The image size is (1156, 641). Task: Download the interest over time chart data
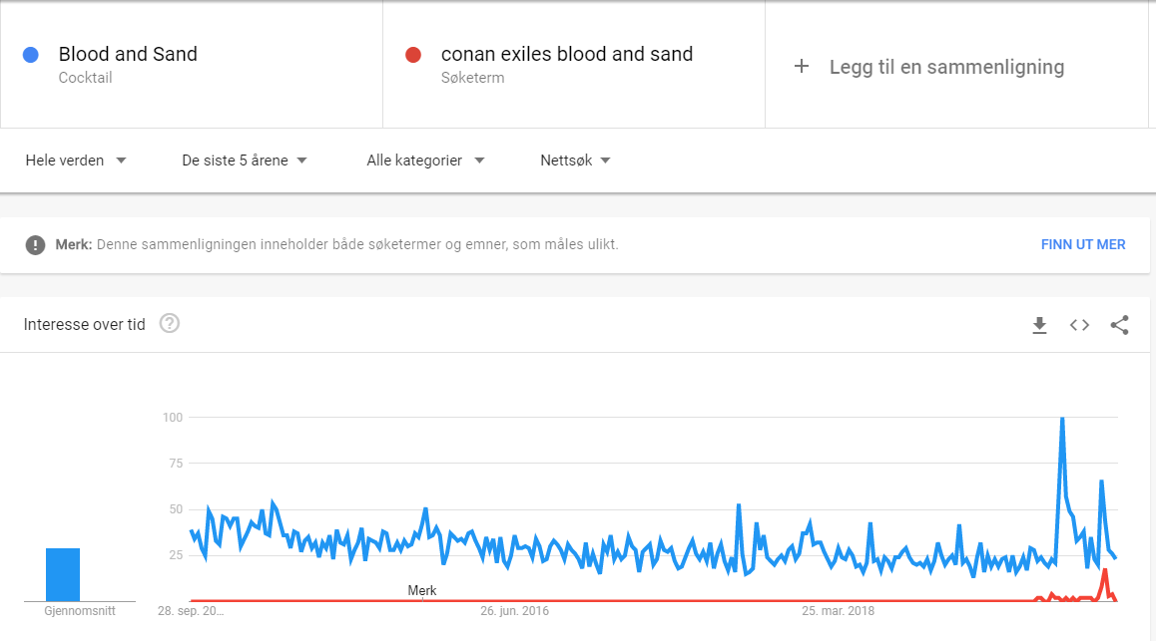[1039, 325]
